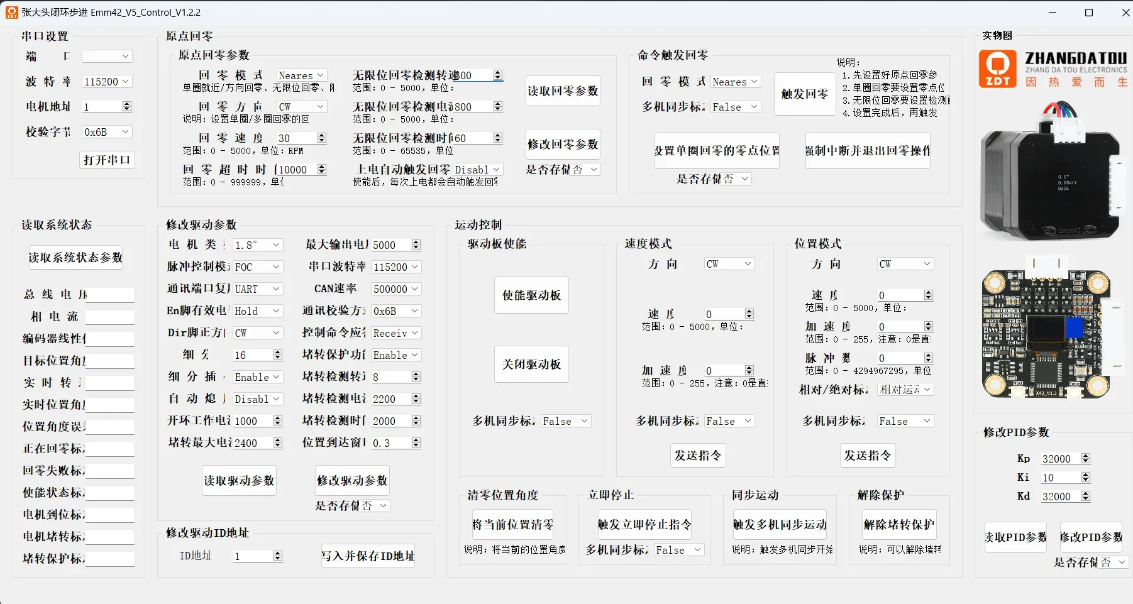Open 是否存储 dropdown below 修改PID参数
Image resolution: width=1133 pixels, height=604 pixels.
pyautogui.click(x=1114, y=562)
